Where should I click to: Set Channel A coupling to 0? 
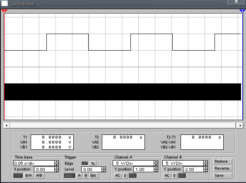(125, 176)
